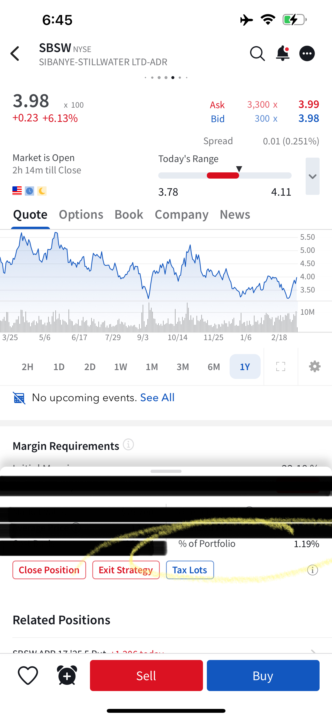Open the Company tab
332x719 pixels.
click(182, 214)
